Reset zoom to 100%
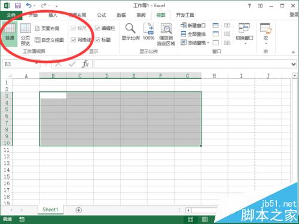The image size is (299, 224). [149, 32]
